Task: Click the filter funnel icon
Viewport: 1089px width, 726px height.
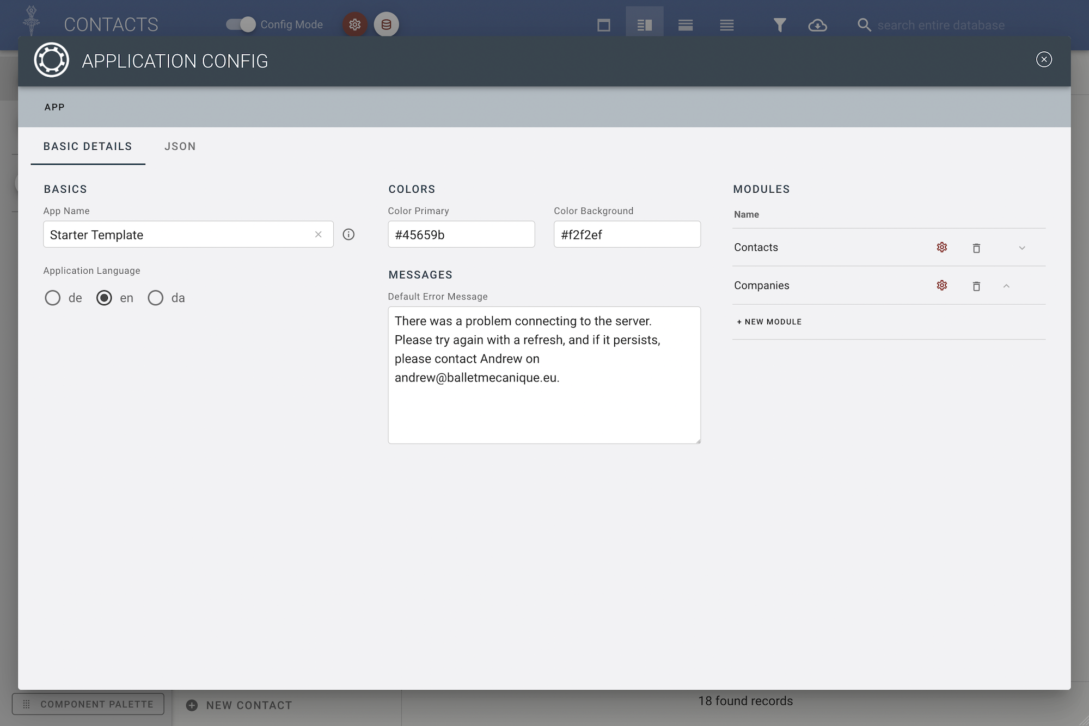Action: click(780, 25)
